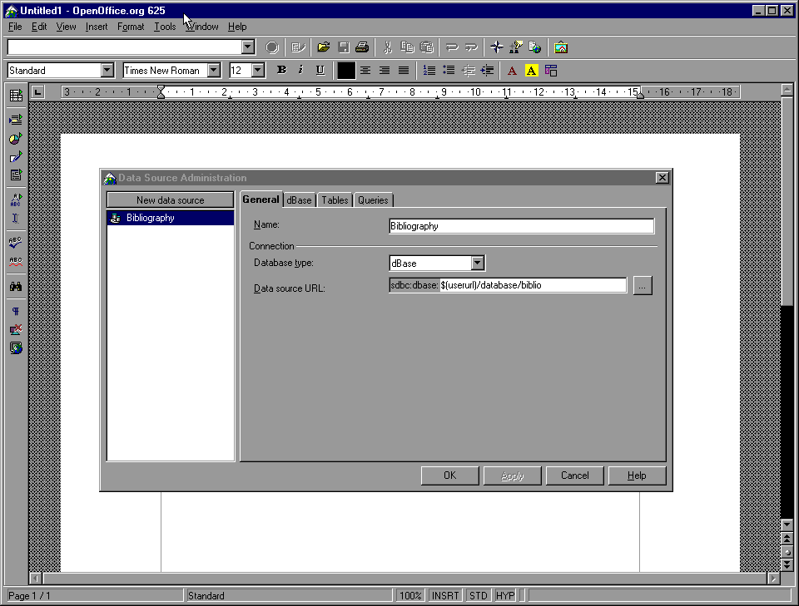This screenshot has height=606, width=799.
Task: Click the Open file folder icon
Action: pyautogui.click(x=324, y=47)
